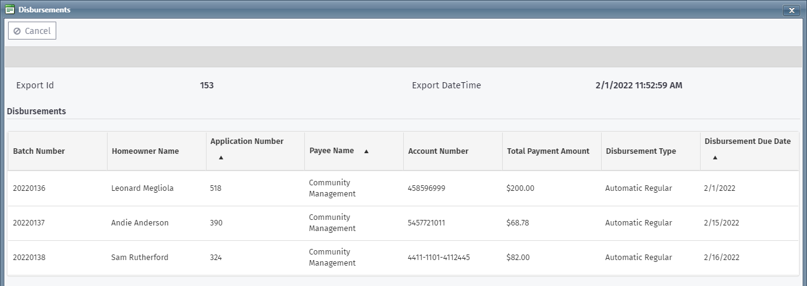This screenshot has width=807, height=286.
Task: Click the Disbursements window title icon
Action: coord(10,10)
